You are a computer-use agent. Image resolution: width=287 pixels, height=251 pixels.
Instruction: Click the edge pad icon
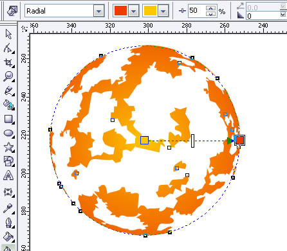241,15
